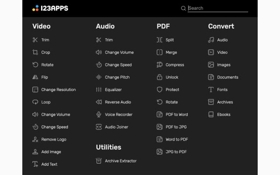280x175 pixels.
Task: Select the Video Crop icon
Action: click(35, 52)
